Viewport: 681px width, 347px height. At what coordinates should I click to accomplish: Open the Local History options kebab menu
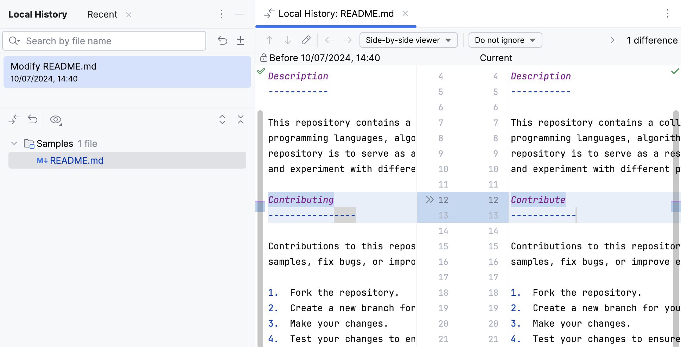point(222,14)
